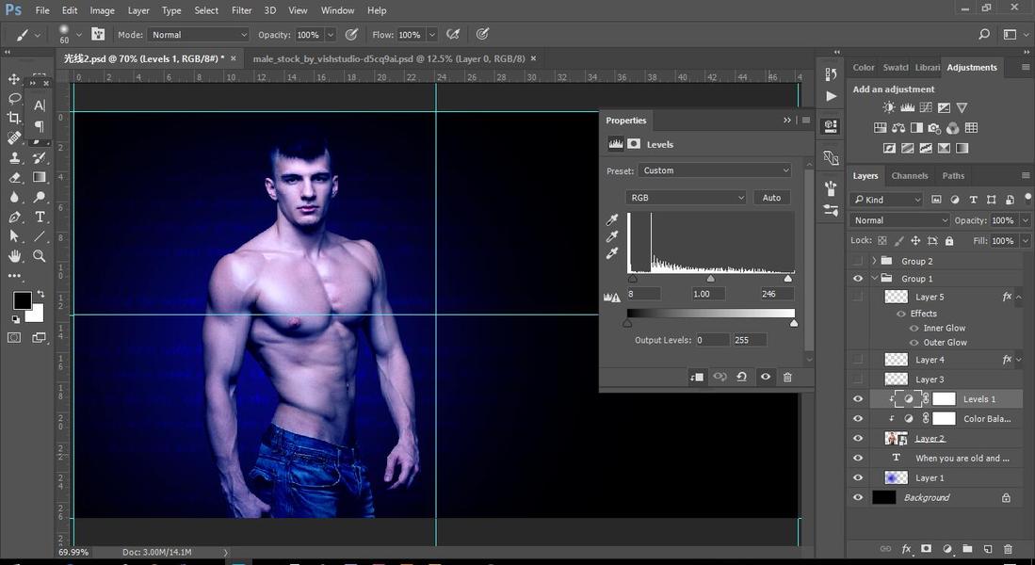
Task: Open the Filter menu
Action: (241, 10)
